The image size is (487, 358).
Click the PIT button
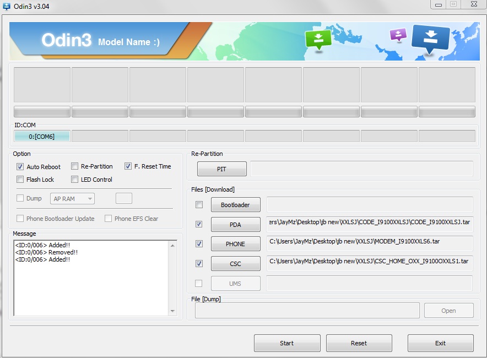(x=222, y=169)
